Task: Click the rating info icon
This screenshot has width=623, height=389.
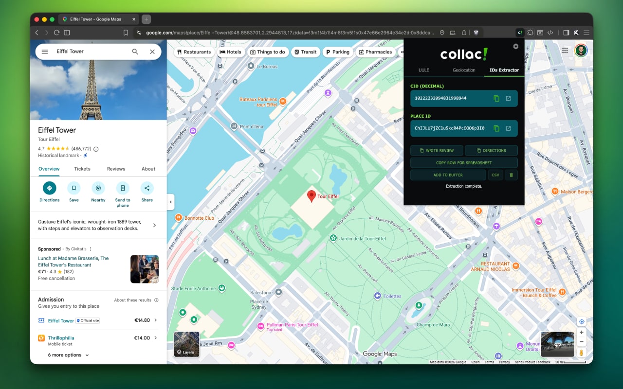Action: pyautogui.click(x=96, y=149)
